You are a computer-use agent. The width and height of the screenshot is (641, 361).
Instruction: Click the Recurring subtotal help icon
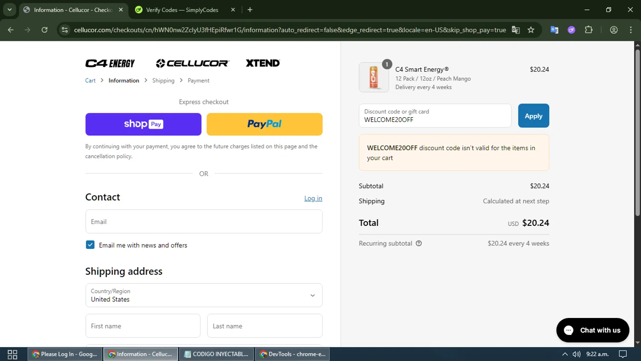click(419, 243)
